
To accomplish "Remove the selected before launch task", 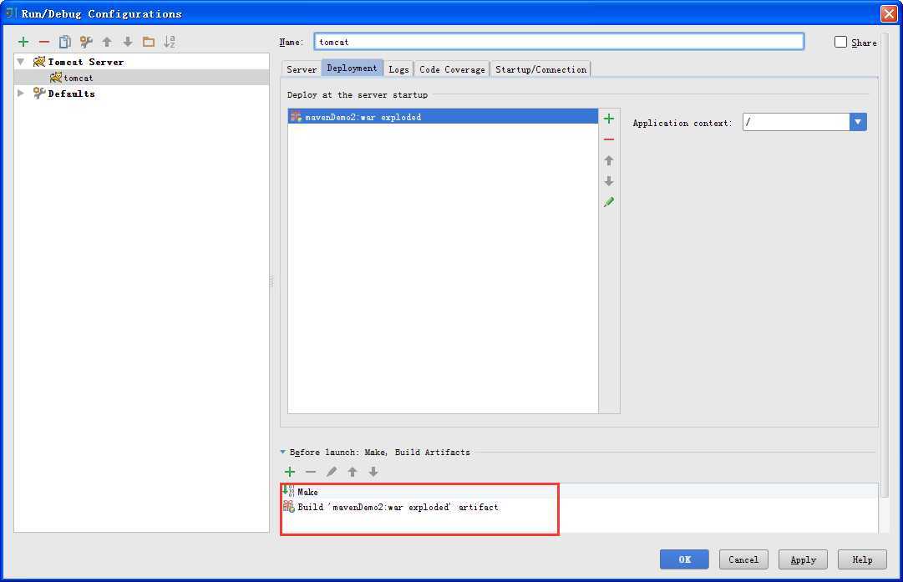I will [311, 472].
